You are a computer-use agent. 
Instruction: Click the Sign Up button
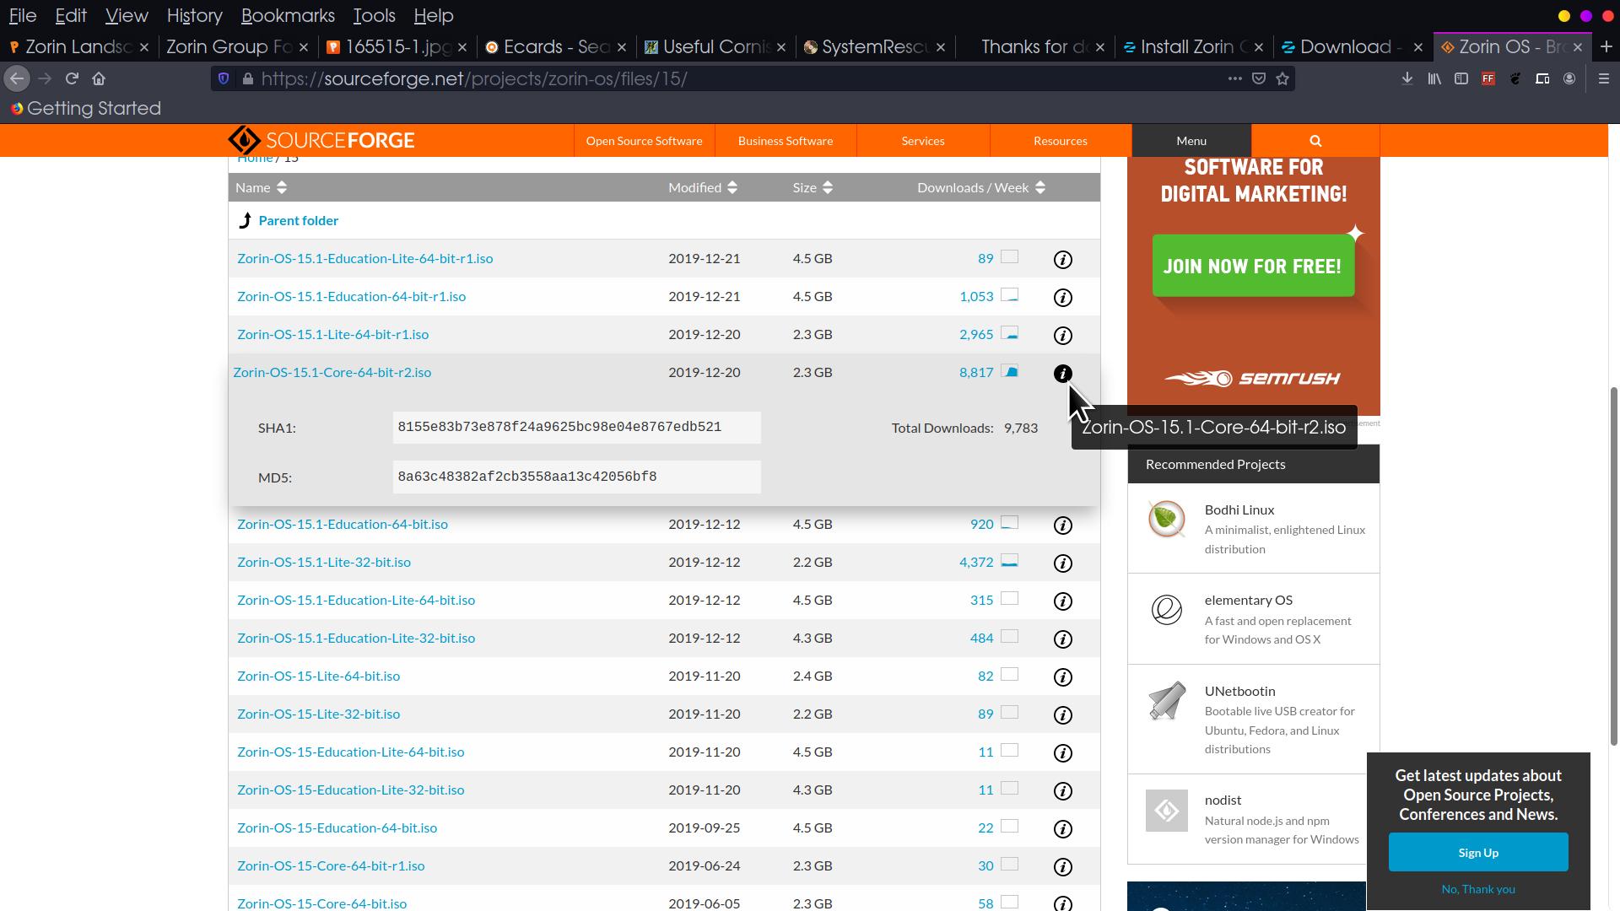(1477, 853)
